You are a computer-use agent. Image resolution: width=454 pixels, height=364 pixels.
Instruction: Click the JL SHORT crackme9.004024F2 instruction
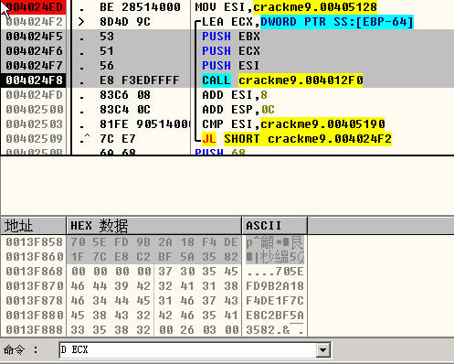pos(297,139)
